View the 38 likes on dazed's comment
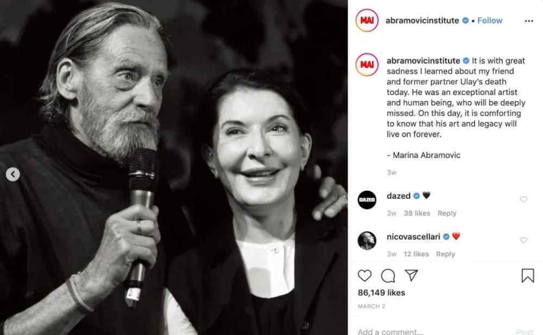 click(417, 213)
